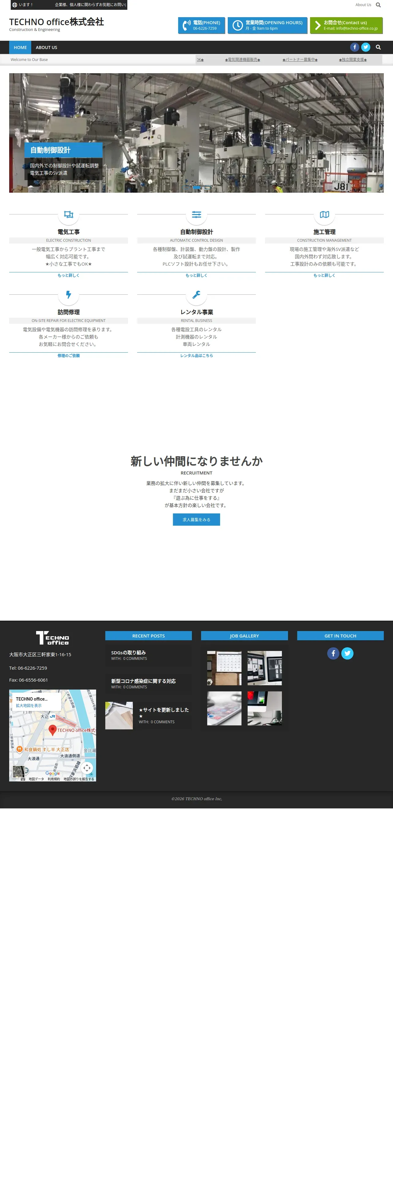393x1180 pixels.
Task: Click the 和食鍋処 すし半 大正店 map label
Action: coord(46,749)
